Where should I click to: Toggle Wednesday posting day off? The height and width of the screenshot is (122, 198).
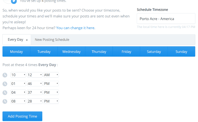pyautogui.click(x=72, y=52)
